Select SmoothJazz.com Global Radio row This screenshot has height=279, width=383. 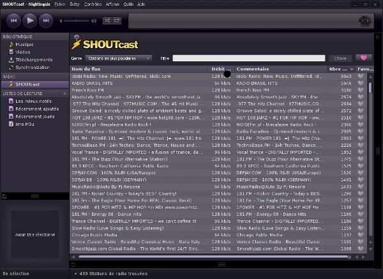tap(218, 249)
